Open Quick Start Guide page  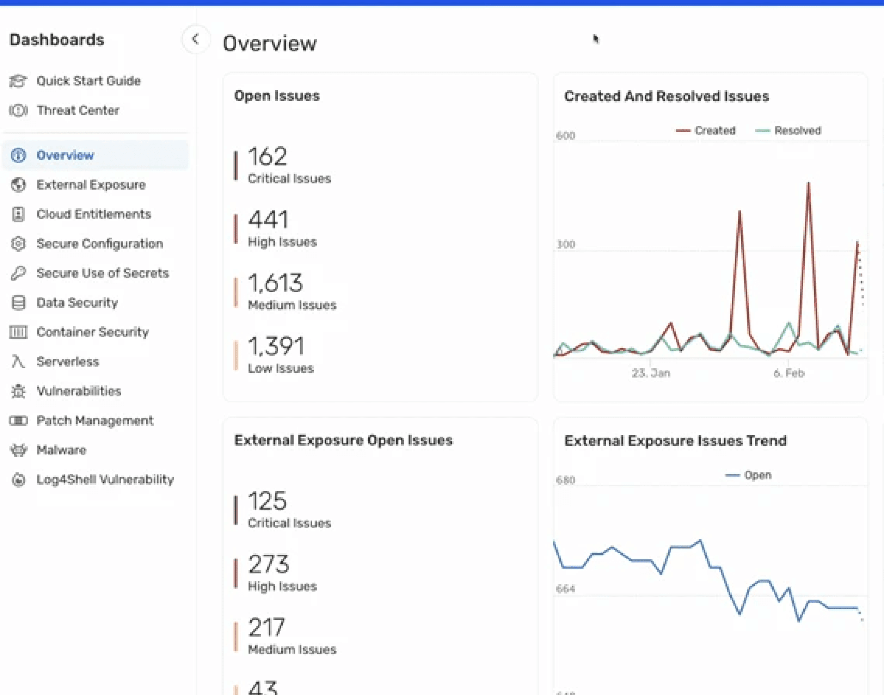point(89,81)
